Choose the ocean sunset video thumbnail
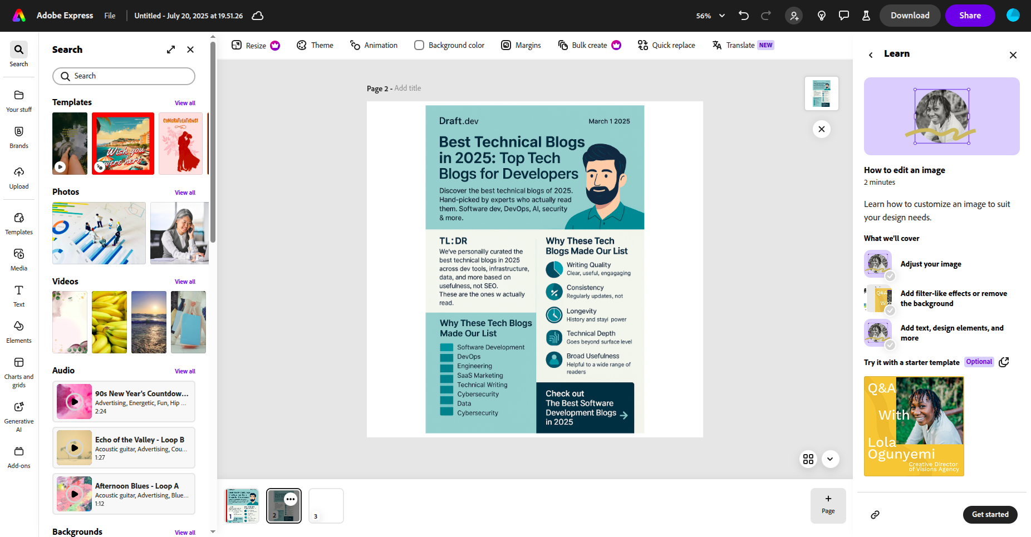Screen dimensions: 1031x537 [149, 322]
